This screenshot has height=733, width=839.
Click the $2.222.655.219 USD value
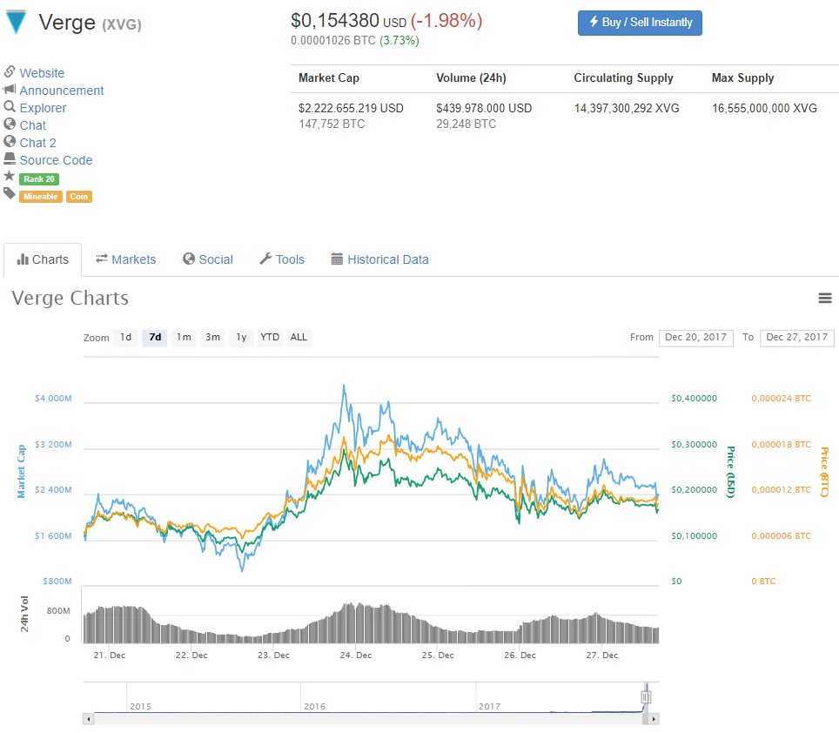[x=351, y=108]
